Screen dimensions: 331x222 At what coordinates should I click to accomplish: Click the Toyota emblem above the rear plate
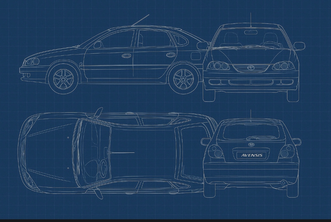[x=251, y=145]
